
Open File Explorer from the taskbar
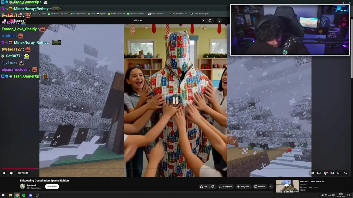(x=10, y=195)
